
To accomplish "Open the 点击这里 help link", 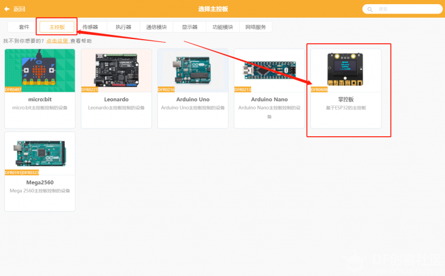I will pos(58,41).
